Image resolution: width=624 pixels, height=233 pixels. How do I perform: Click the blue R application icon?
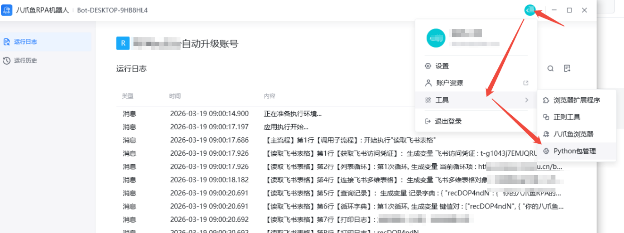point(123,43)
